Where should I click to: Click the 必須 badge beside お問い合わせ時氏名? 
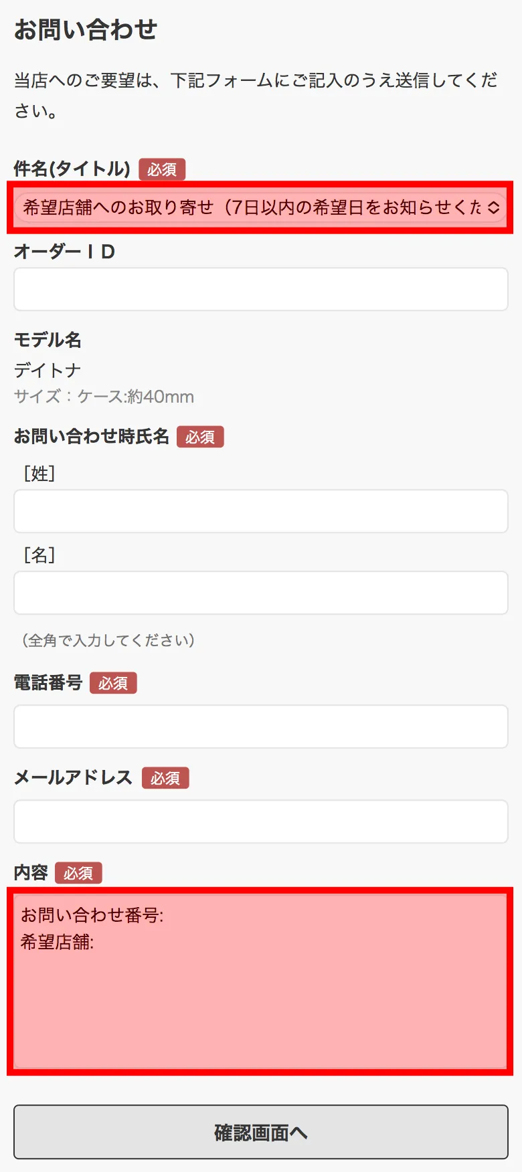pyautogui.click(x=200, y=437)
